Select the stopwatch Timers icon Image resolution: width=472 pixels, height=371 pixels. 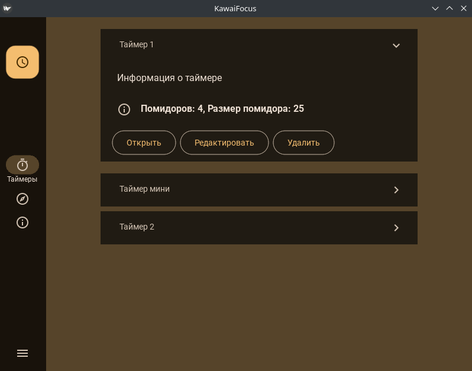[22, 164]
